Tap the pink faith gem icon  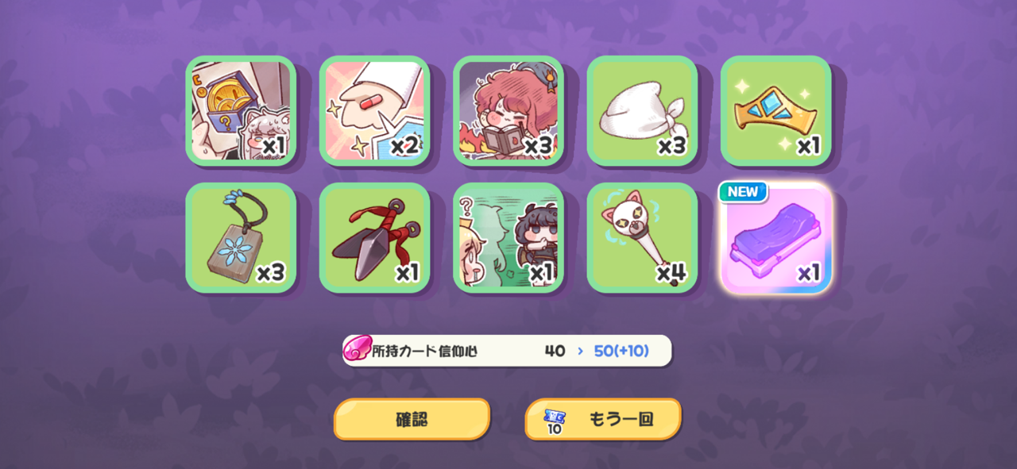tap(358, 348)
